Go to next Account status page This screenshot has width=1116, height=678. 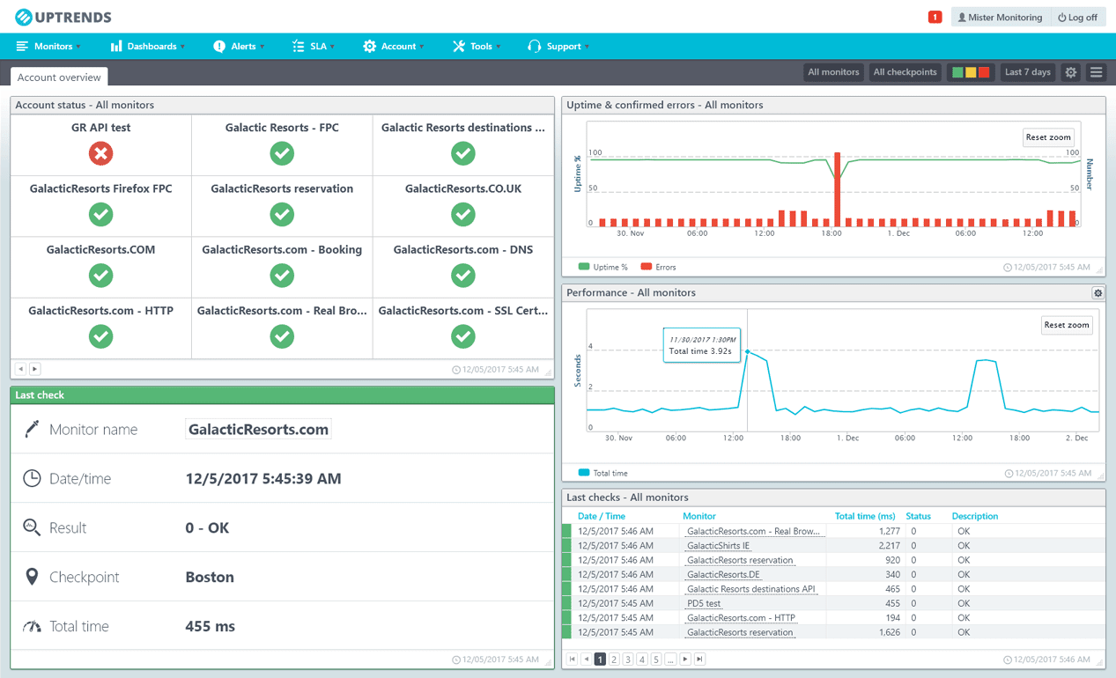coord(35,369)
